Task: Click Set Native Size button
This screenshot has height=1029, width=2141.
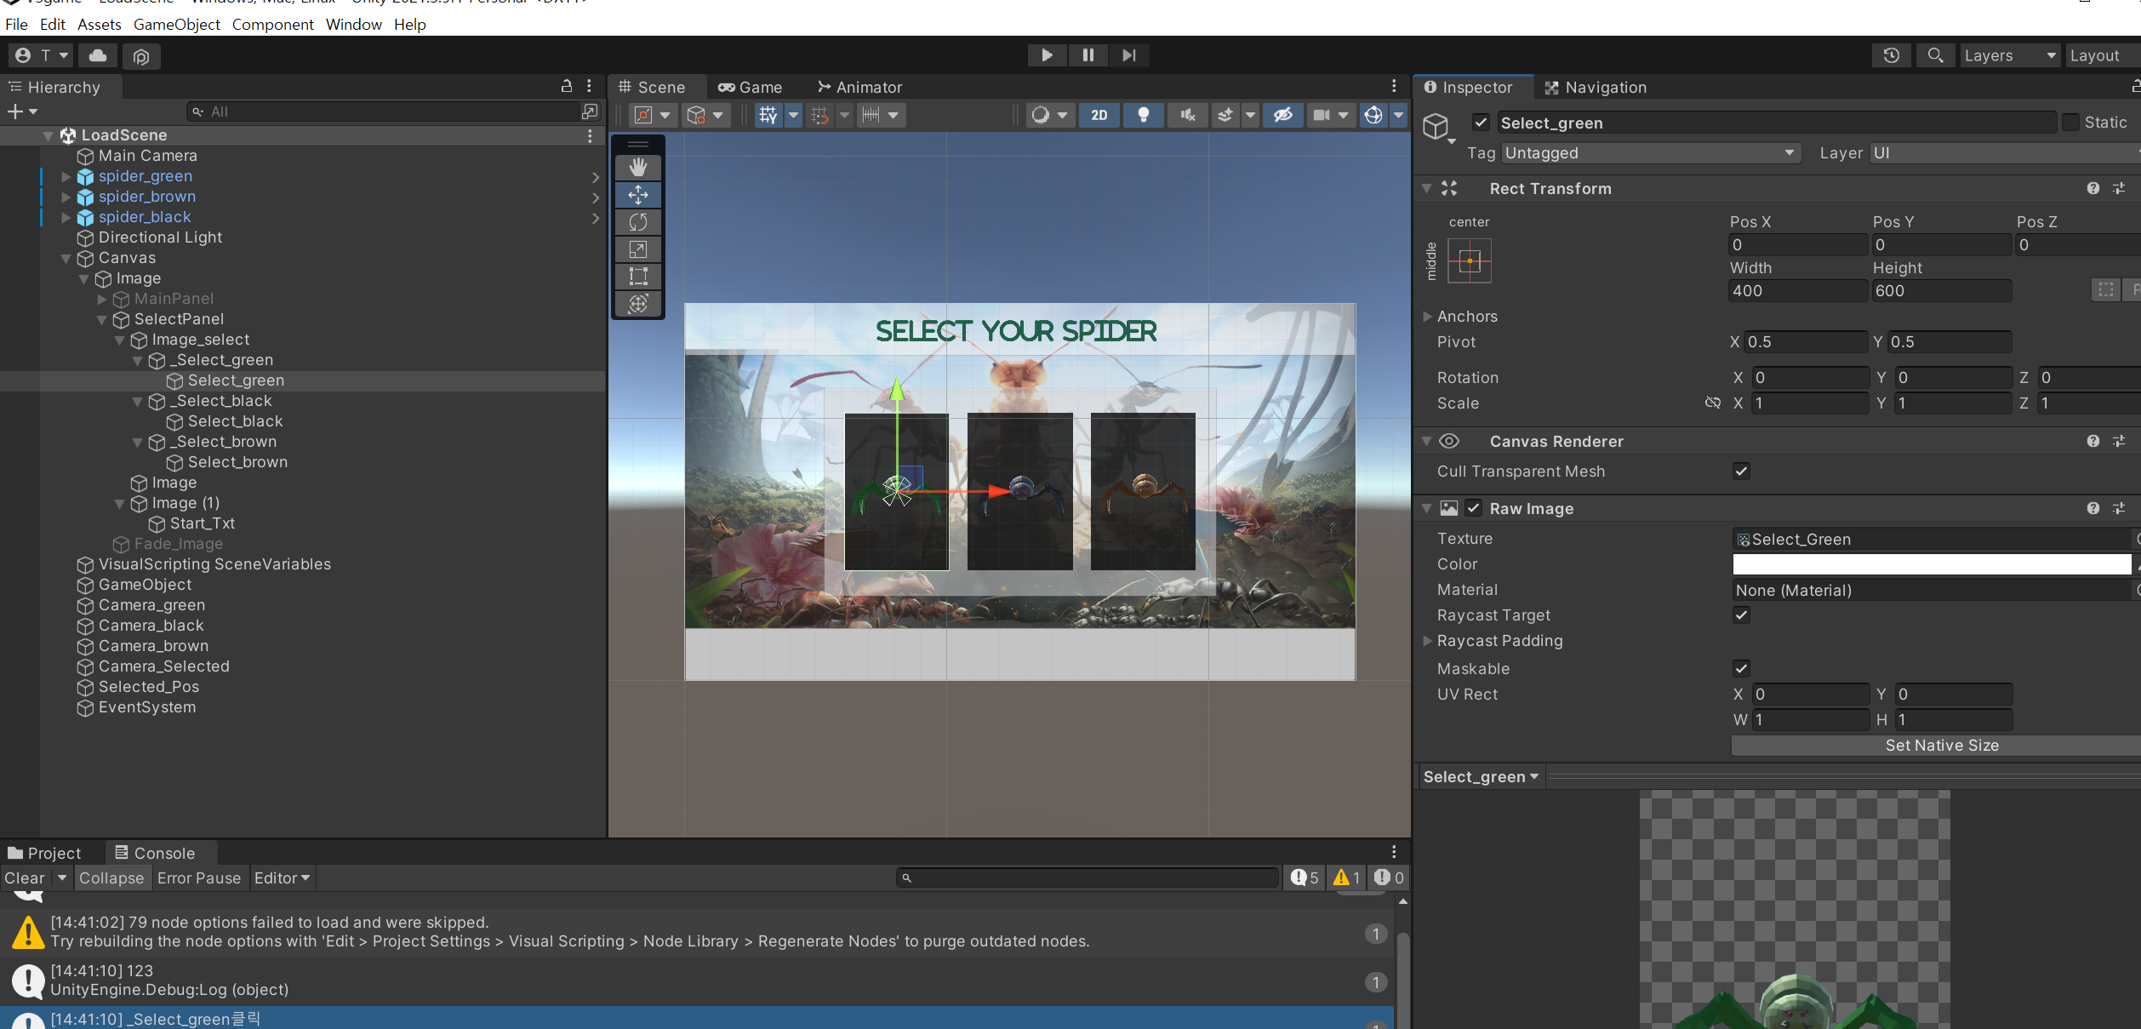Action: point(1940,746)
